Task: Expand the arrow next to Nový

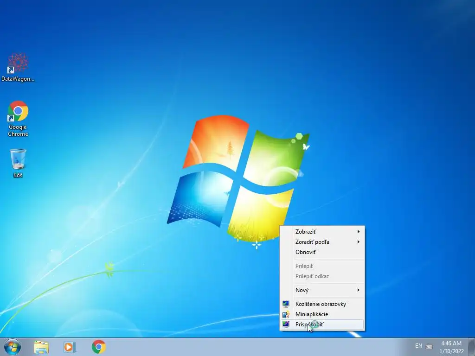Action: point(359,290)
